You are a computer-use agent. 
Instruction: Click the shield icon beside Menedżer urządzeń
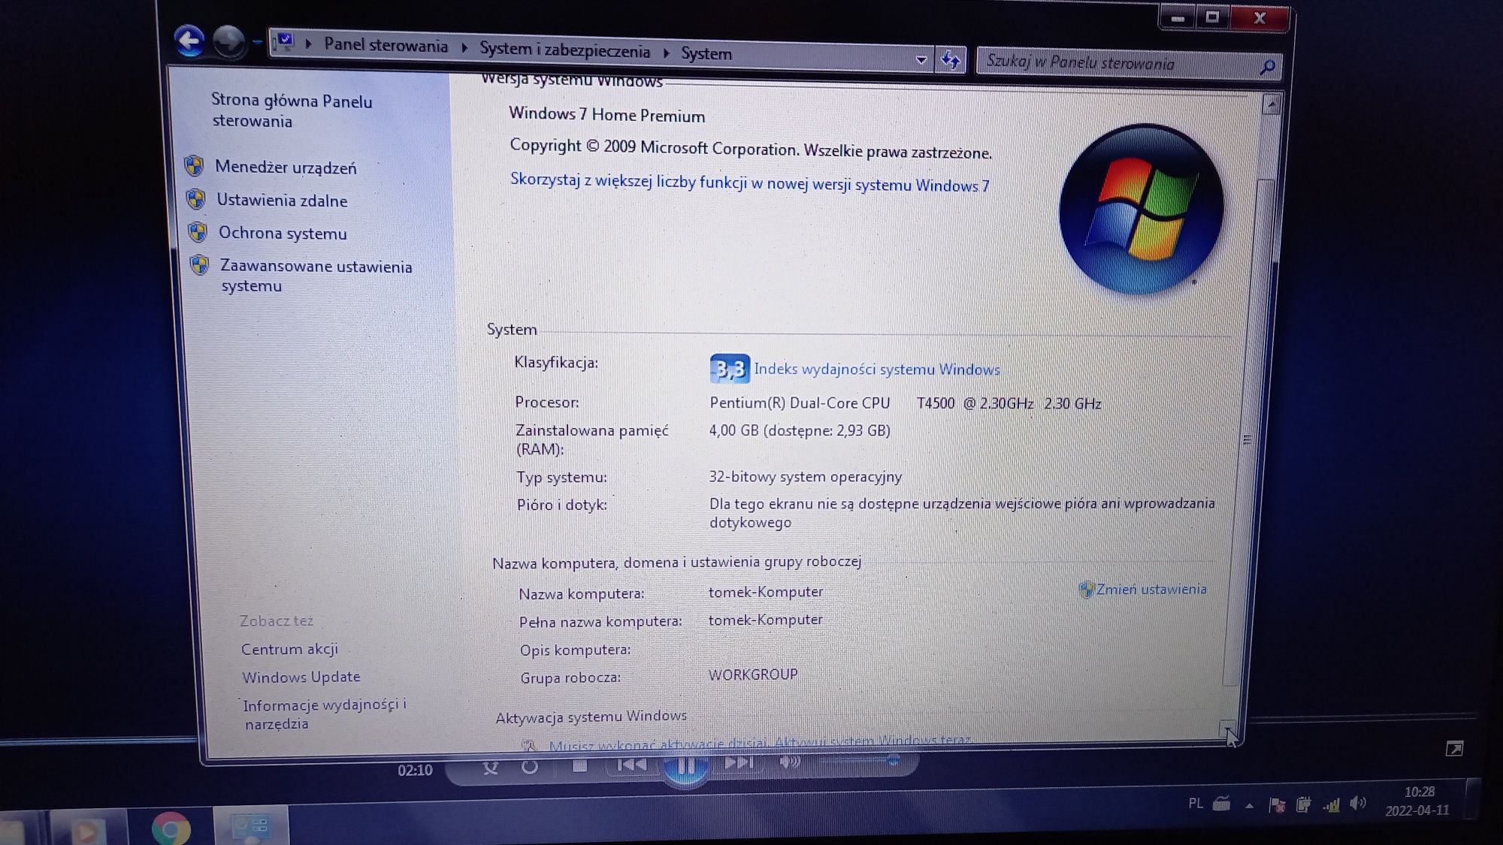[194, 166]
